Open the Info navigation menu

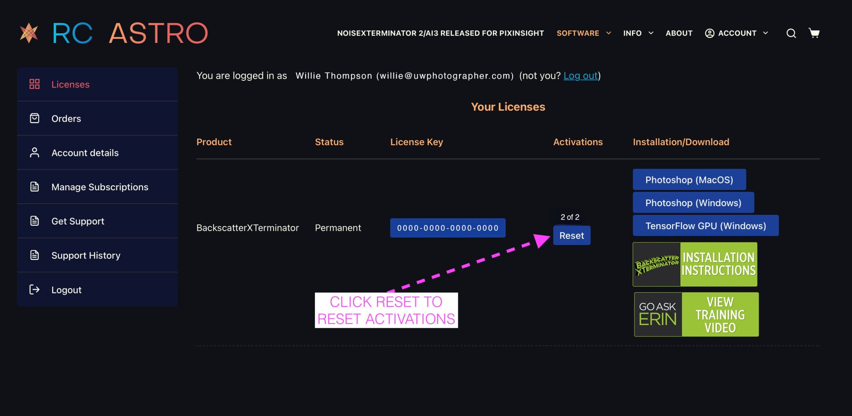632,33
